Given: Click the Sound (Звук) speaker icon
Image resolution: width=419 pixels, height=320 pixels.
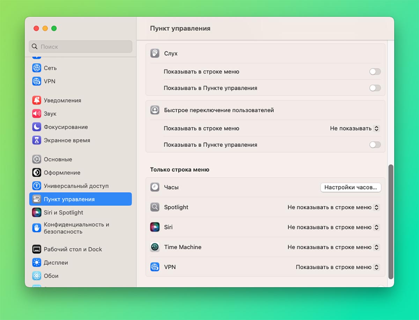Looking at the screenshot, I should [37, 114].
